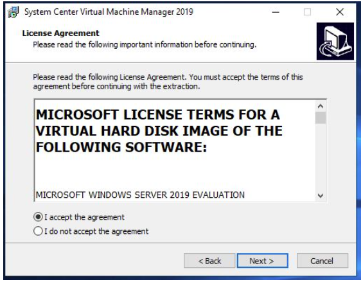Select the "I accept the agreement" radio button

pyautogui.click(x=38, y=217)
